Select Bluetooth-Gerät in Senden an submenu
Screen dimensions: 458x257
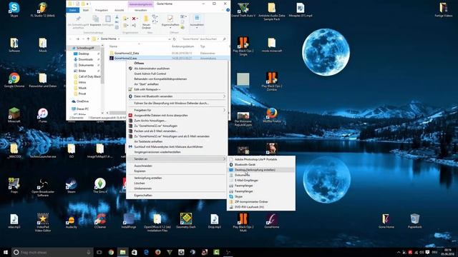pyautogui.click(x=261, y=165)
